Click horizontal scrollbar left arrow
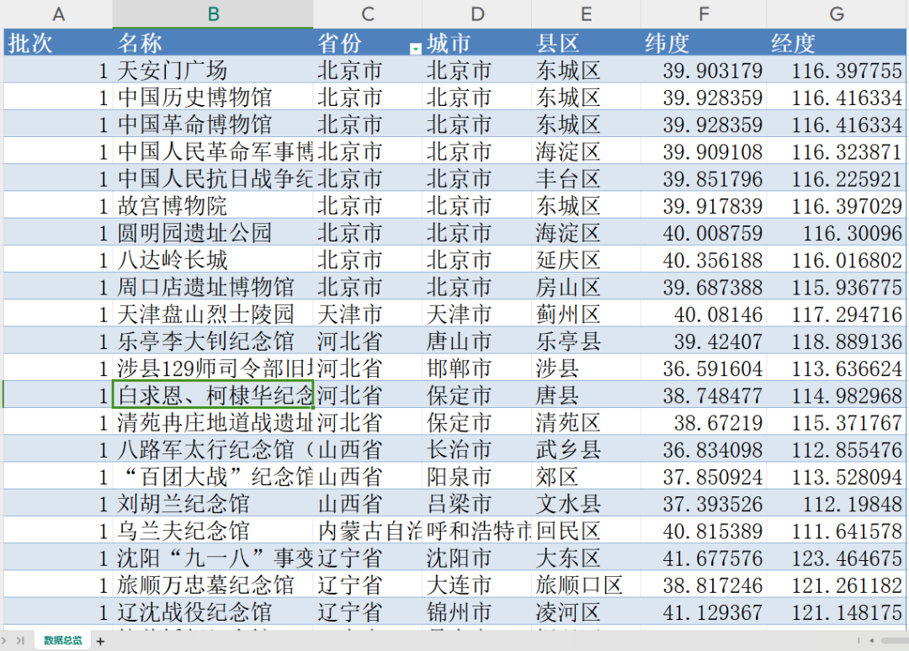 point(871,641)
